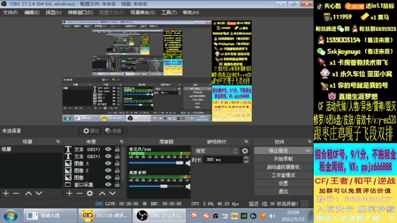Undock the 来源 panel with its float icon
This screenshot has width=397, height=223.
coord(121,142)
